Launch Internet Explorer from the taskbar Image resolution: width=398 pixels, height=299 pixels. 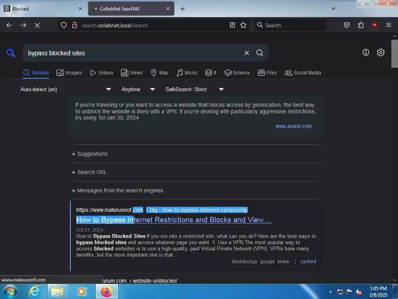click(x=34, y=291)
